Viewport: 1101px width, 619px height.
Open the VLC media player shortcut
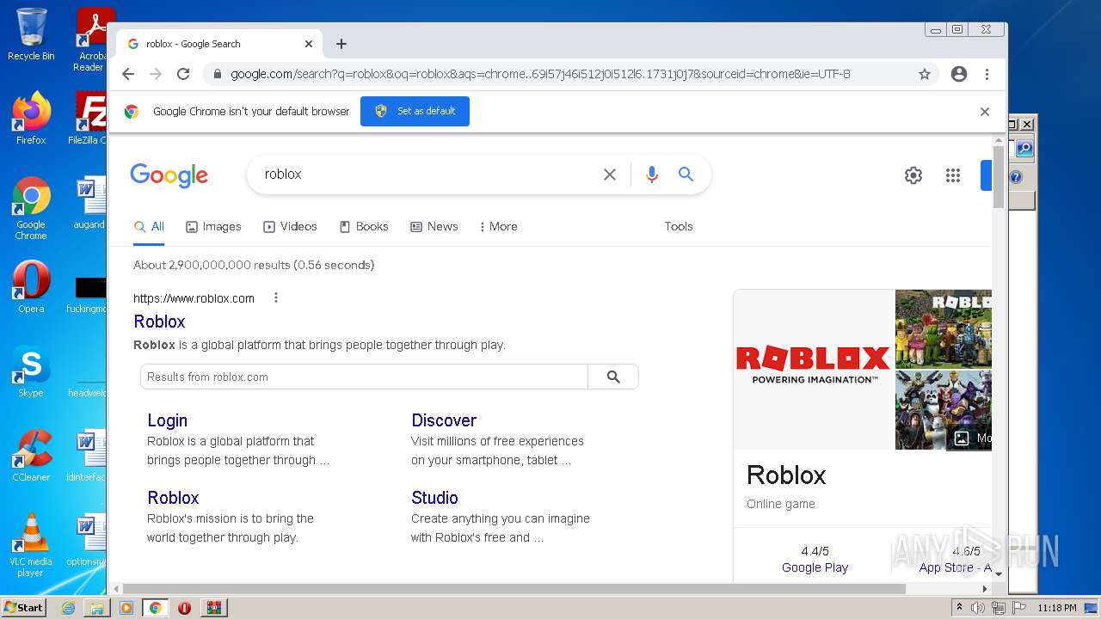[31, 546]
